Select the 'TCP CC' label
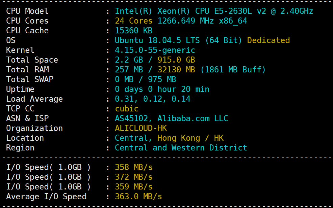Viewport: 333px width, 208px height. click(x=20, y=109)
